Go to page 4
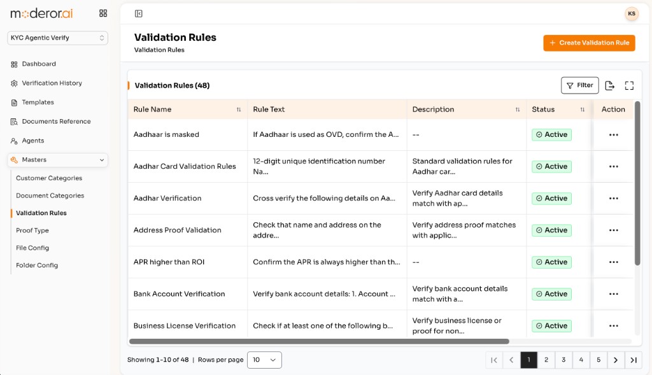The image size is (652, 375). coord(581,360)
